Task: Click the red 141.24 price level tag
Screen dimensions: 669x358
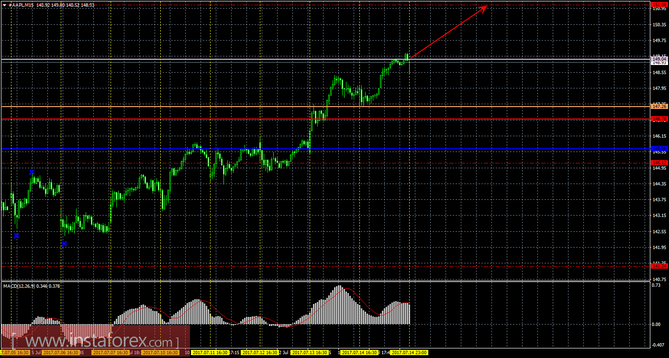Action: [x=659, y=266]
